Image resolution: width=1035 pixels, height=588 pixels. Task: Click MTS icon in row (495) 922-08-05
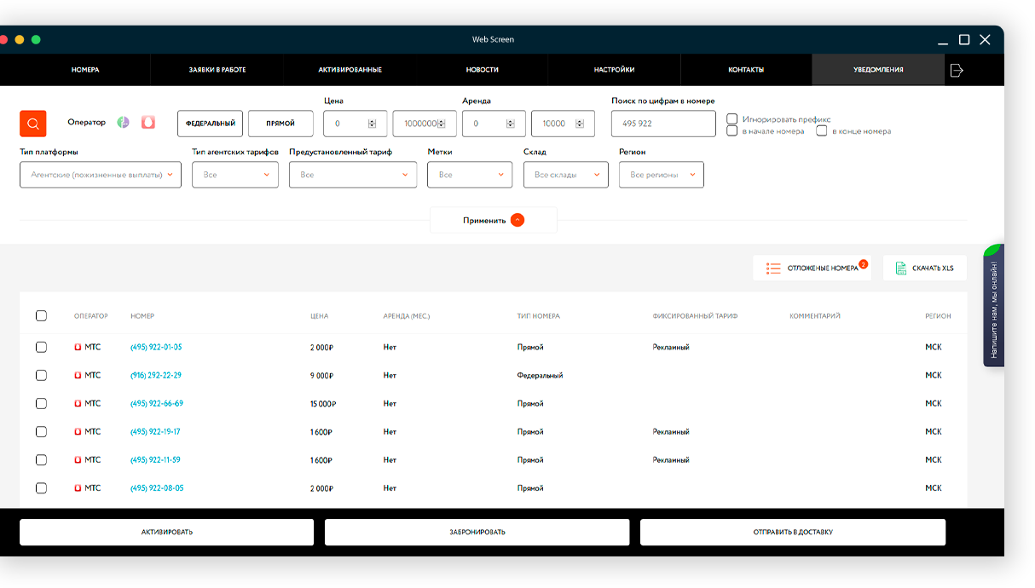pyautogui.click(x=78, y=488)
